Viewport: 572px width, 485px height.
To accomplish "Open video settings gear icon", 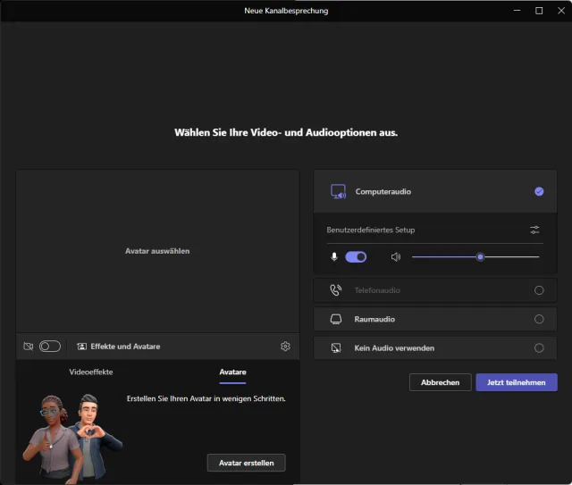I will [x=285, y=347].
